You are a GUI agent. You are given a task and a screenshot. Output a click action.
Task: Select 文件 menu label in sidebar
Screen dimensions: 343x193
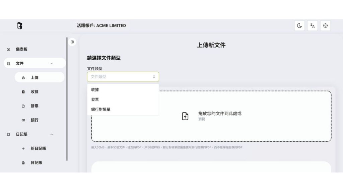pyautogui.click(x=19, y=63)
